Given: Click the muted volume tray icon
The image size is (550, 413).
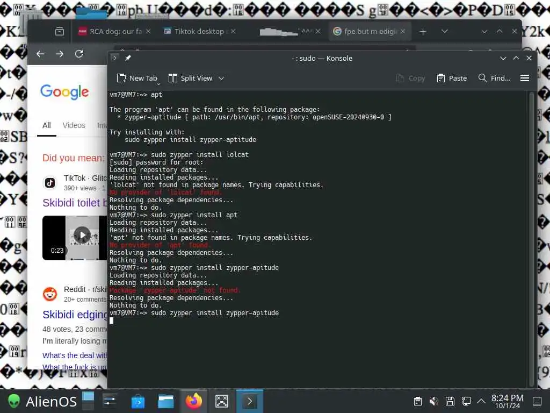Looking at the screenshot, I should pos(434,401).
